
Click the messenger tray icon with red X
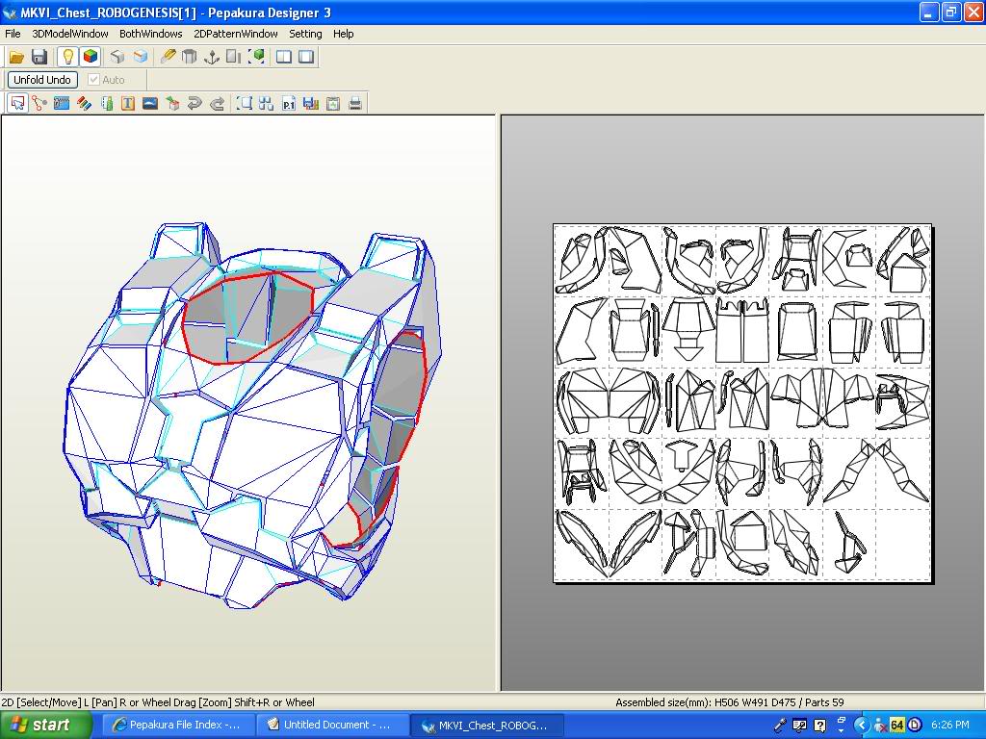880,726
